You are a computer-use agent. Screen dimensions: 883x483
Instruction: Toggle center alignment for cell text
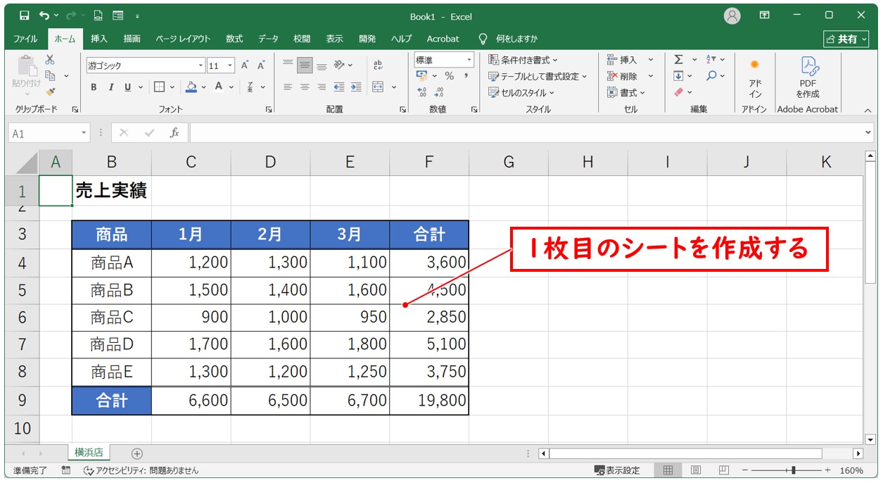(x=305, y=87)
